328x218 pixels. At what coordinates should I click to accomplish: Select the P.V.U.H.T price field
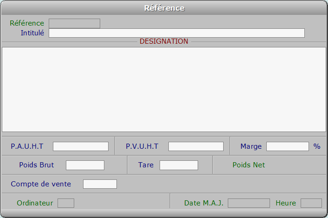click(x=196, y=146)
